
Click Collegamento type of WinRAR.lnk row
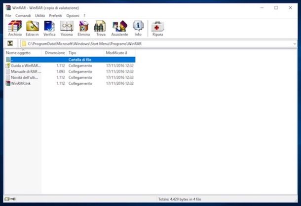[x=80, y=83]
